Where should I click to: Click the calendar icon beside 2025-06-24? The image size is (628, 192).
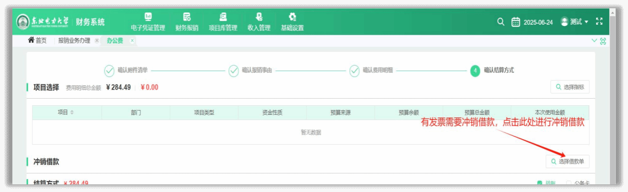(516, 22)
